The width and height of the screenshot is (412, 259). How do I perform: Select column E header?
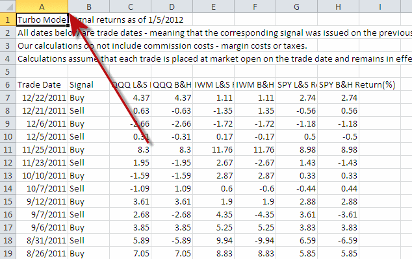point(213,6)
